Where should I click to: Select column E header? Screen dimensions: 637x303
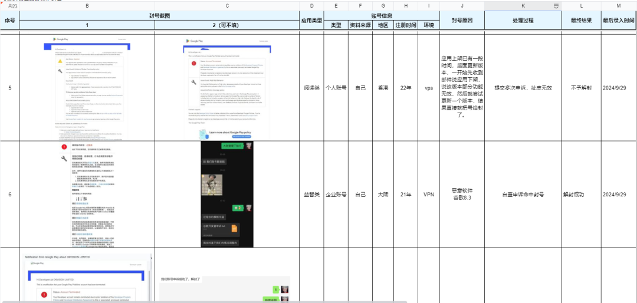point(336,6)
